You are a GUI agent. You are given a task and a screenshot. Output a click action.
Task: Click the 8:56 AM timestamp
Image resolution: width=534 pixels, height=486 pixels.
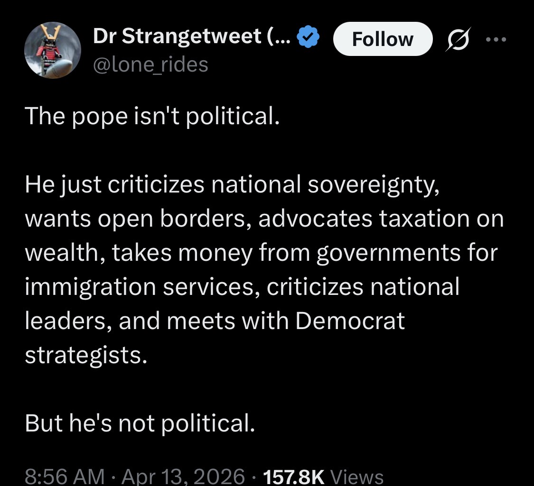[x=64, y=476]
